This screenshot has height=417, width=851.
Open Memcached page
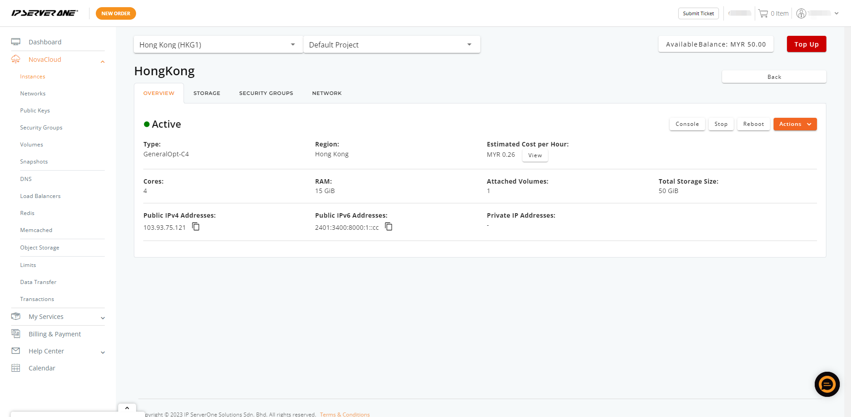(36, 230)
